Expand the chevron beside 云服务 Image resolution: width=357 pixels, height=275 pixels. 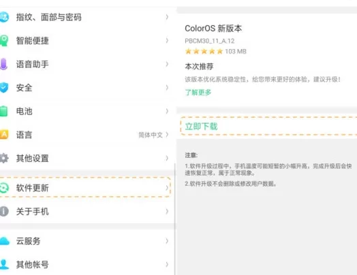[x=167, y=241]
